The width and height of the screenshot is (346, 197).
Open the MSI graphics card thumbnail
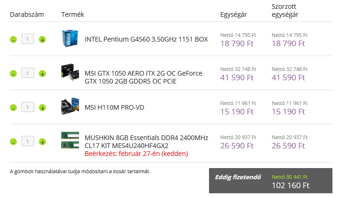point(70,72)
